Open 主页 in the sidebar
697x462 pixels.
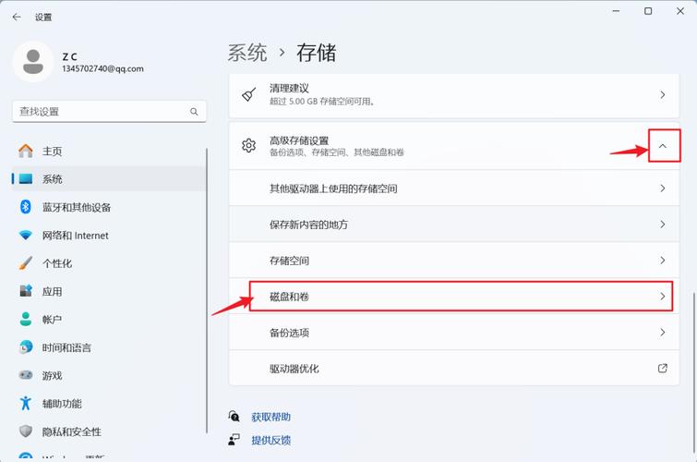click(109, 151)
